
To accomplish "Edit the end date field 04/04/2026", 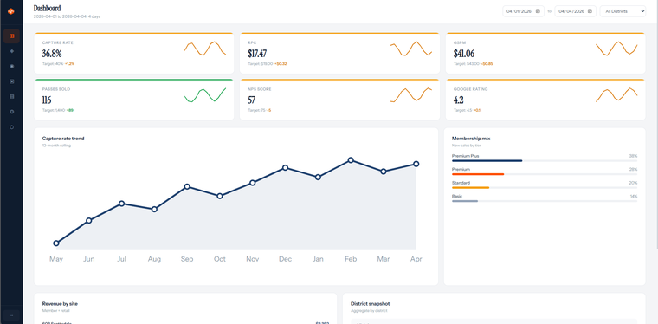I will pos(576,11).
